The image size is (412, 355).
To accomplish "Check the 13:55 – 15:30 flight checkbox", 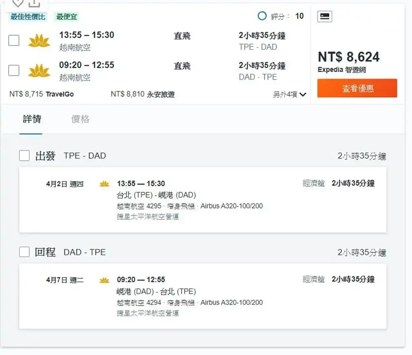I will pyautogui.click(x=14, y=40).
